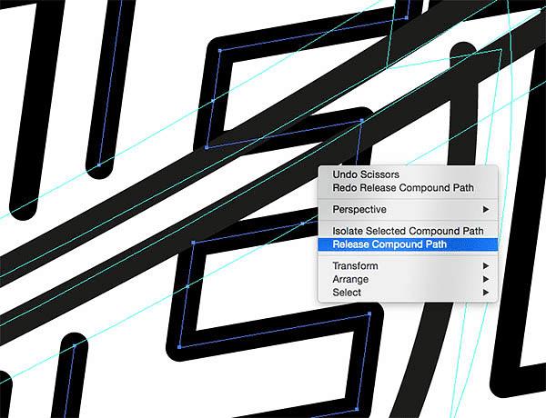Viewport: 546px width, 418px height.
Task: Choose Isolate Selected Compound Path
Action: 408,231
